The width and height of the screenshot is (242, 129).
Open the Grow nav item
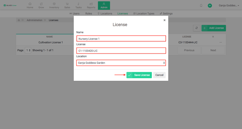[x=41, y=6]
